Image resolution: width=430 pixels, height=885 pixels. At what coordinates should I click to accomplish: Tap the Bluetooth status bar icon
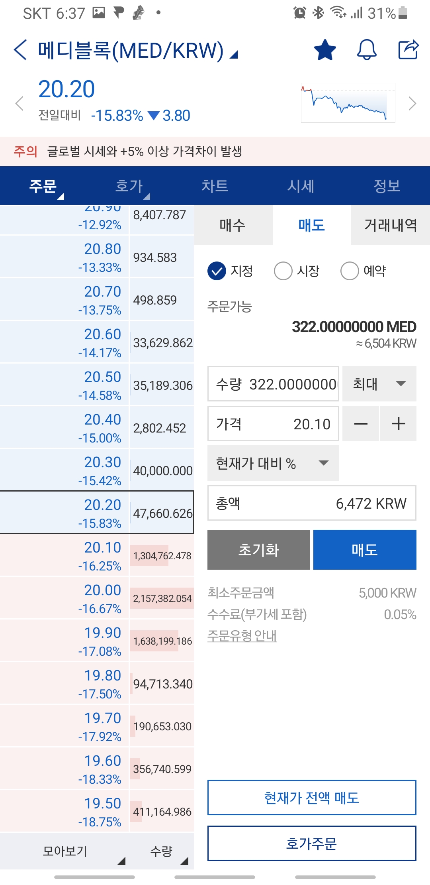(x=318, y=13)
